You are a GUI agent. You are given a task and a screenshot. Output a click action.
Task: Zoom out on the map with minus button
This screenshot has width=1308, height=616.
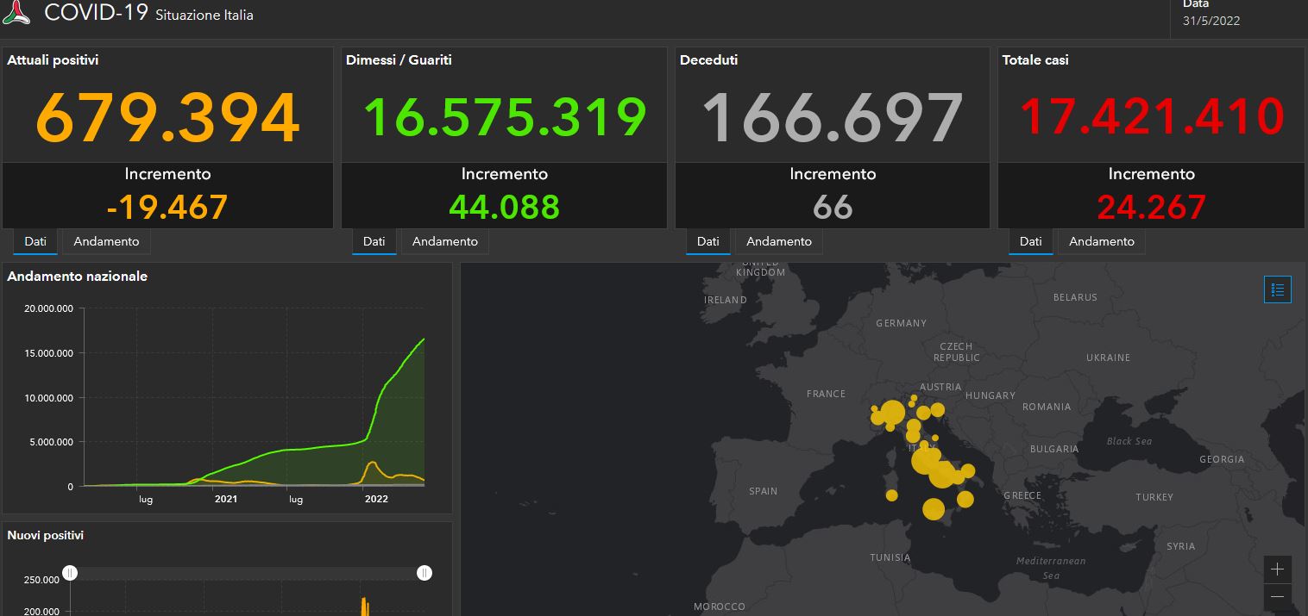[1278, 597]
